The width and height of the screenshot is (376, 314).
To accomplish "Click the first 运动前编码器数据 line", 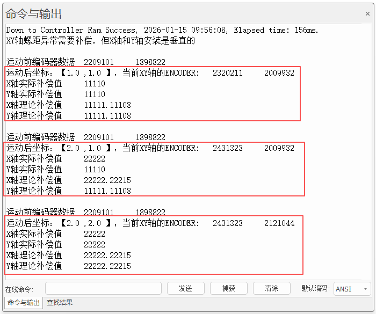I will pos(86,62).
